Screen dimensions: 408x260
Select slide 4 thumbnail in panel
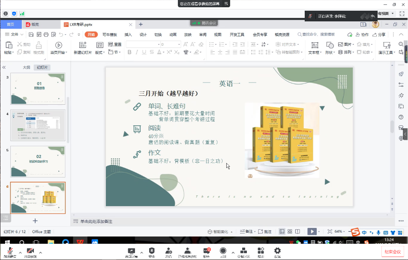click(38, 125)
